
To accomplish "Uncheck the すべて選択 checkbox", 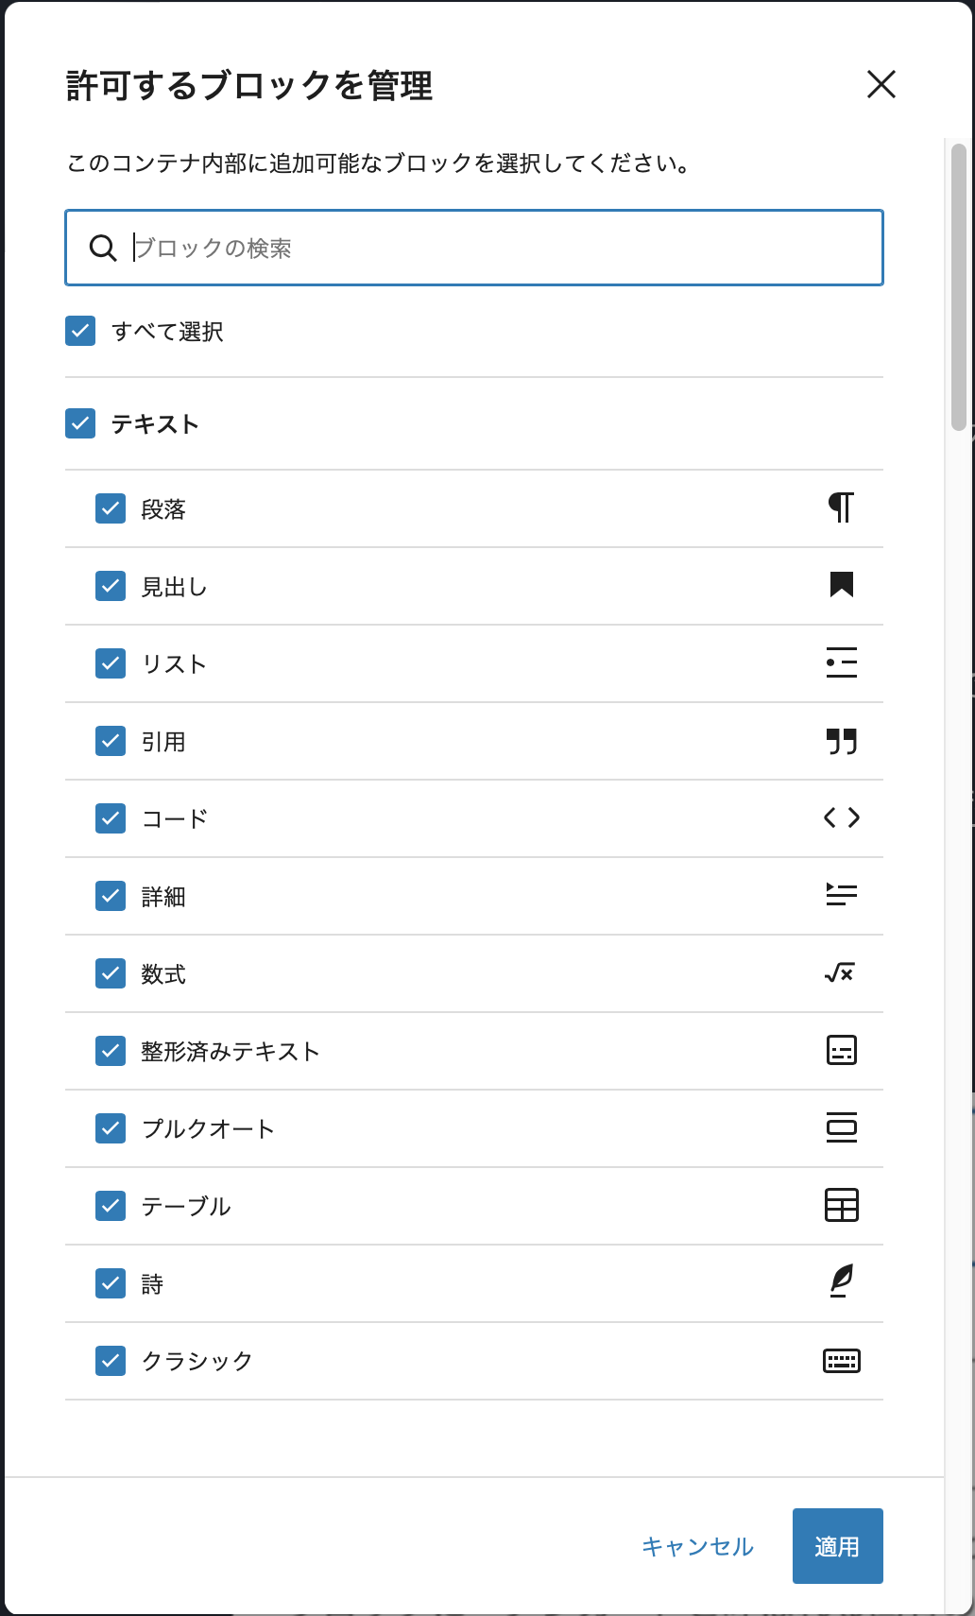I will 80,332.
